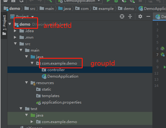
Task: Click the Build hammer icon
Action: tap(50, 1)
